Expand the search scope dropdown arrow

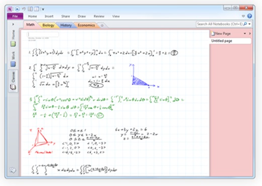coord(249,24)
